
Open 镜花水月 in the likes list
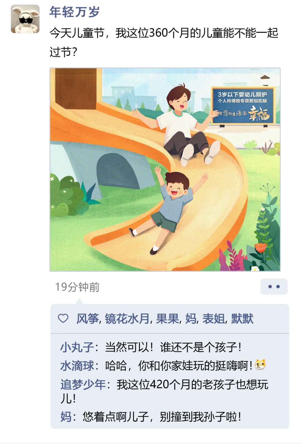point(127,319)
